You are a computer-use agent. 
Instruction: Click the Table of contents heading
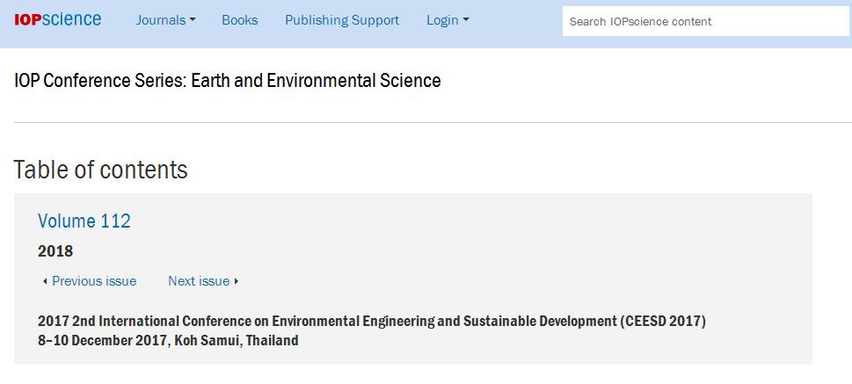(x=100, y=170)
